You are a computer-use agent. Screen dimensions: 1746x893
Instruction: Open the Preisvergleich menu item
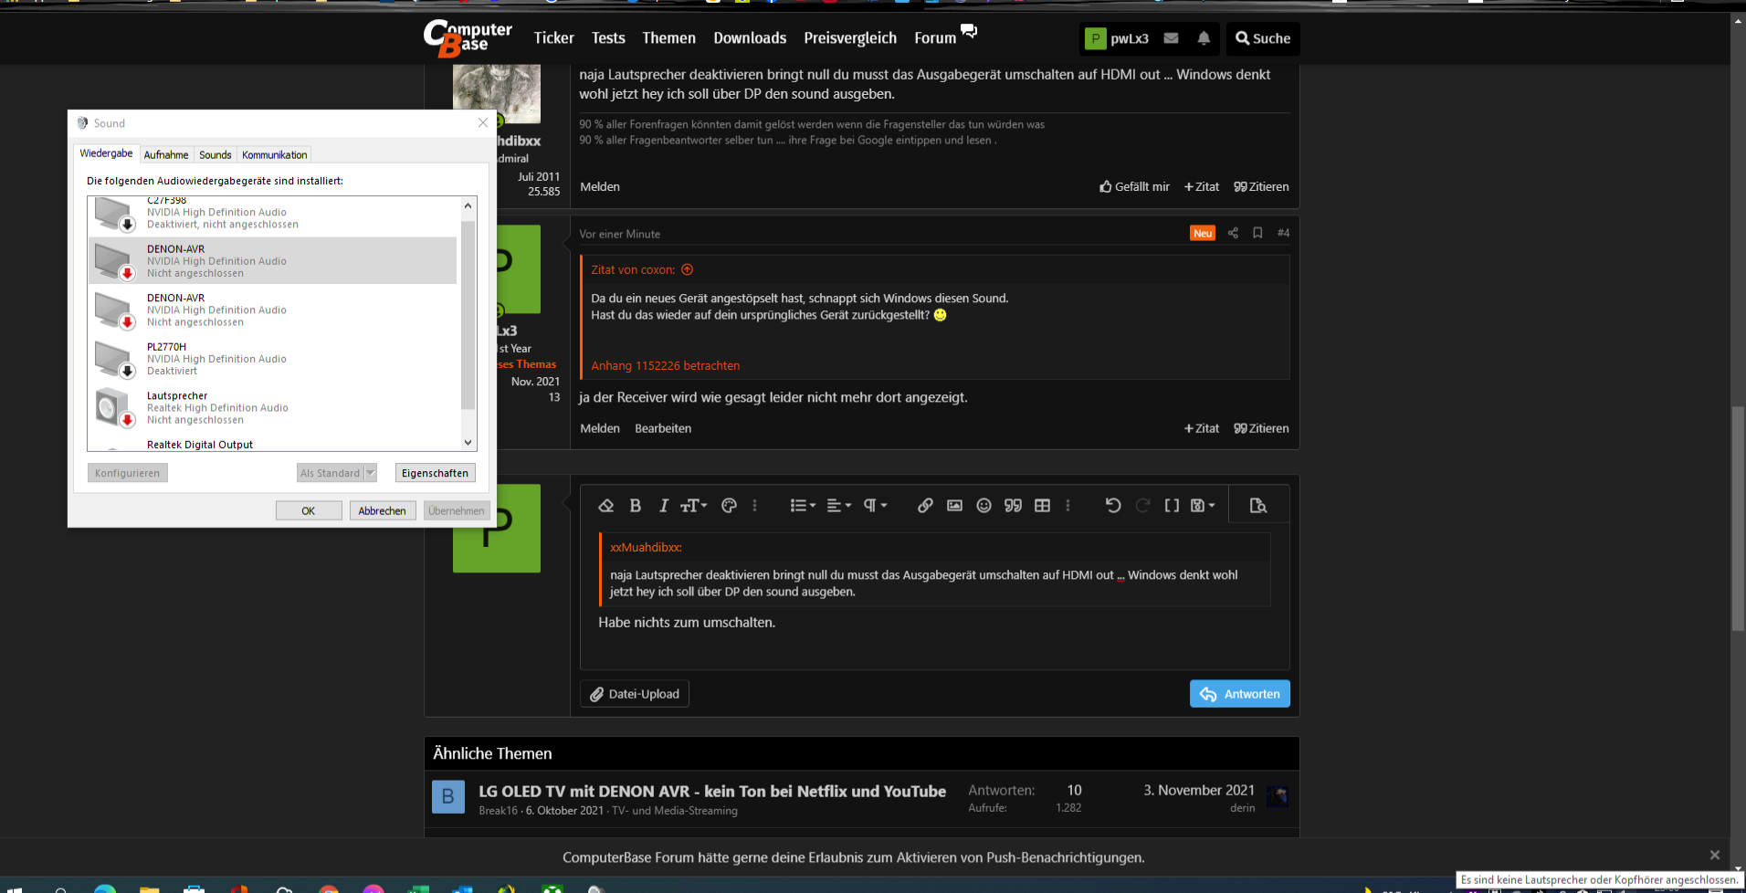click(850, 38)
